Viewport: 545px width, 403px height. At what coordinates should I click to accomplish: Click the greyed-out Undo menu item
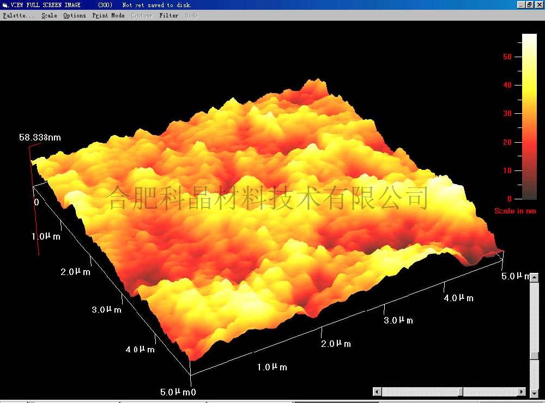pyautogui.click(x=191, y=15)
